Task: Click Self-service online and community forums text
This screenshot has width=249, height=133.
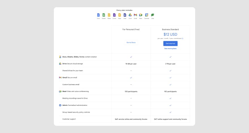Action: point(131,119)
